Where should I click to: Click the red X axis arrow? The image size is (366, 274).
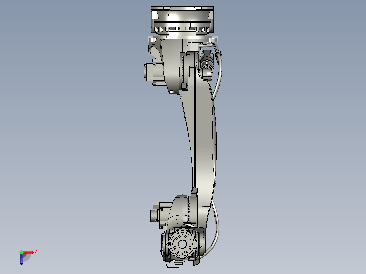click(29, 253)
